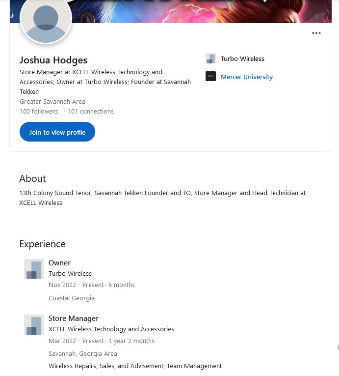Click the 100 followers count
The image size is (339, 376).
[39, 112]
